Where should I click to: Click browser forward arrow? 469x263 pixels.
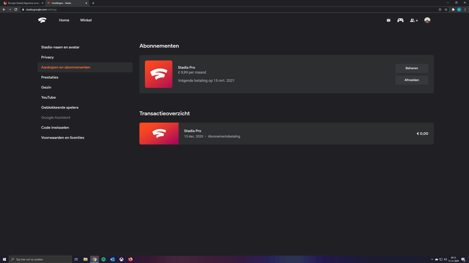coord(10,9)
